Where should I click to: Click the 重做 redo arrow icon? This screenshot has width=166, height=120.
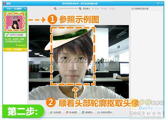pos(102,9)
